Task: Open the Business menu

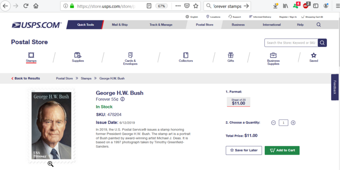Action: tap(238, 25)
